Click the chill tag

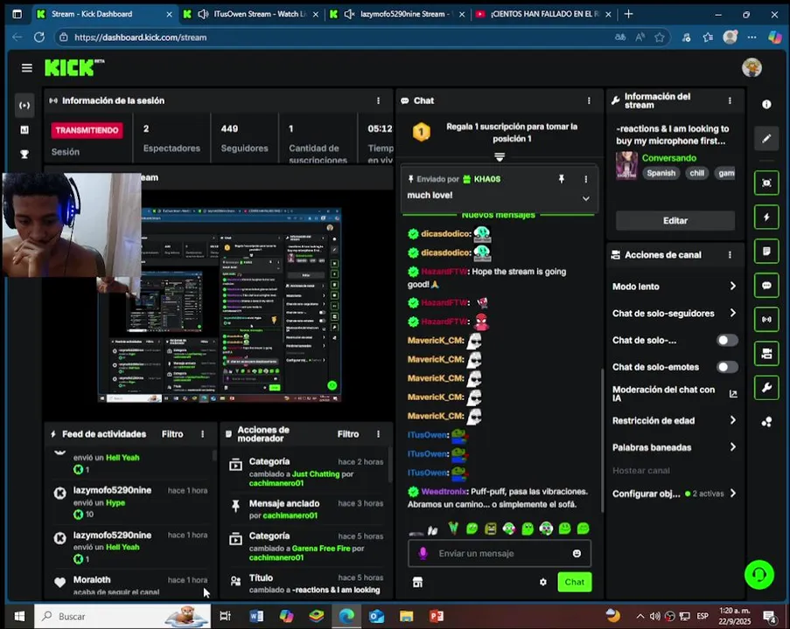(x=696, y=173)
